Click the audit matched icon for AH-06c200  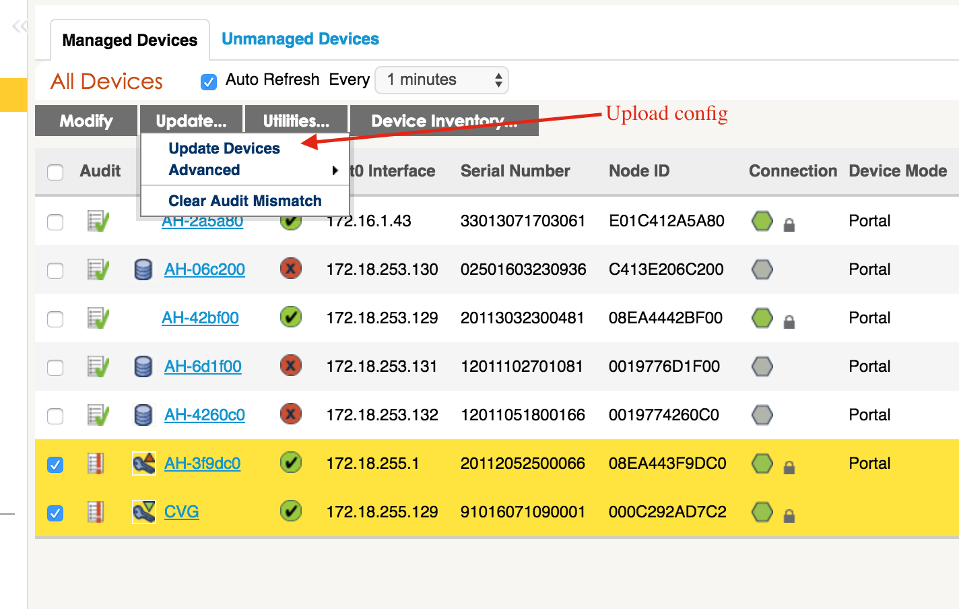click(x=98, y=269)
